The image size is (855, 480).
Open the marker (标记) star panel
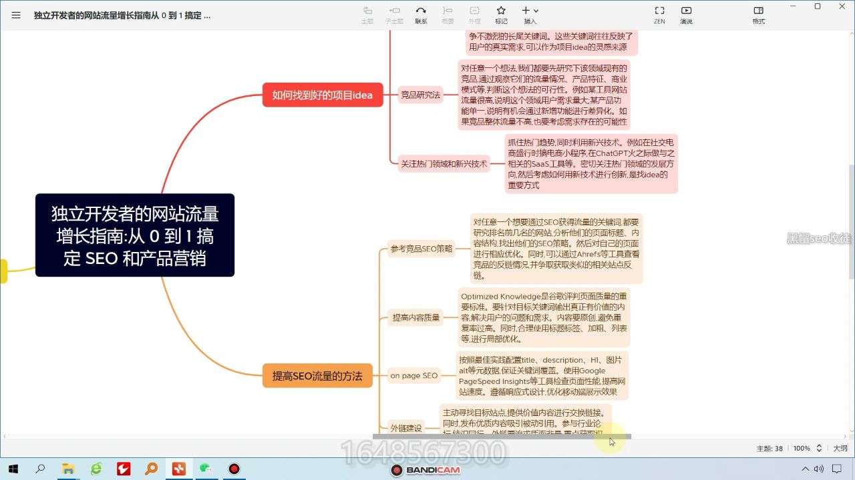pos(502,13)
